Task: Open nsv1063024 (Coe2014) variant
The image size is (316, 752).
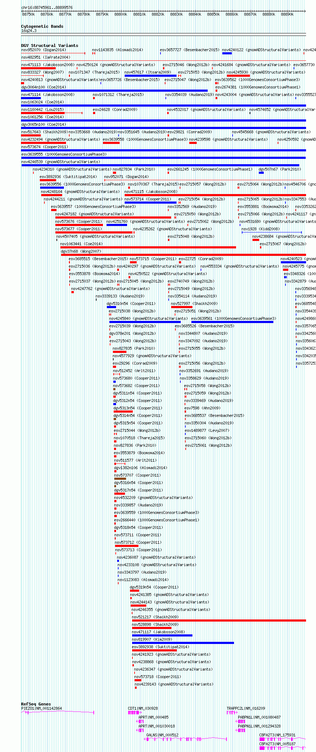Action: (42, 102)
